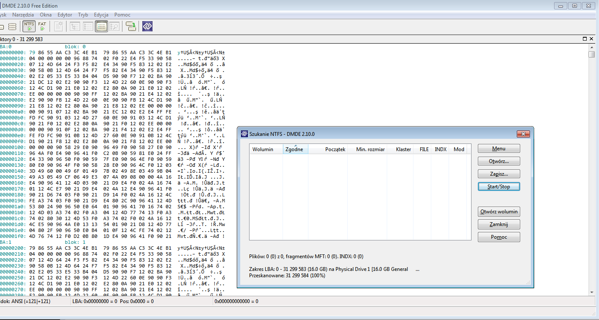
Task: Click the editor scrollbar down arrow
Action: coord(591,292)
